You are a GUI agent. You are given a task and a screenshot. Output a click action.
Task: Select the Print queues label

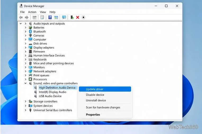click(41, 75)
